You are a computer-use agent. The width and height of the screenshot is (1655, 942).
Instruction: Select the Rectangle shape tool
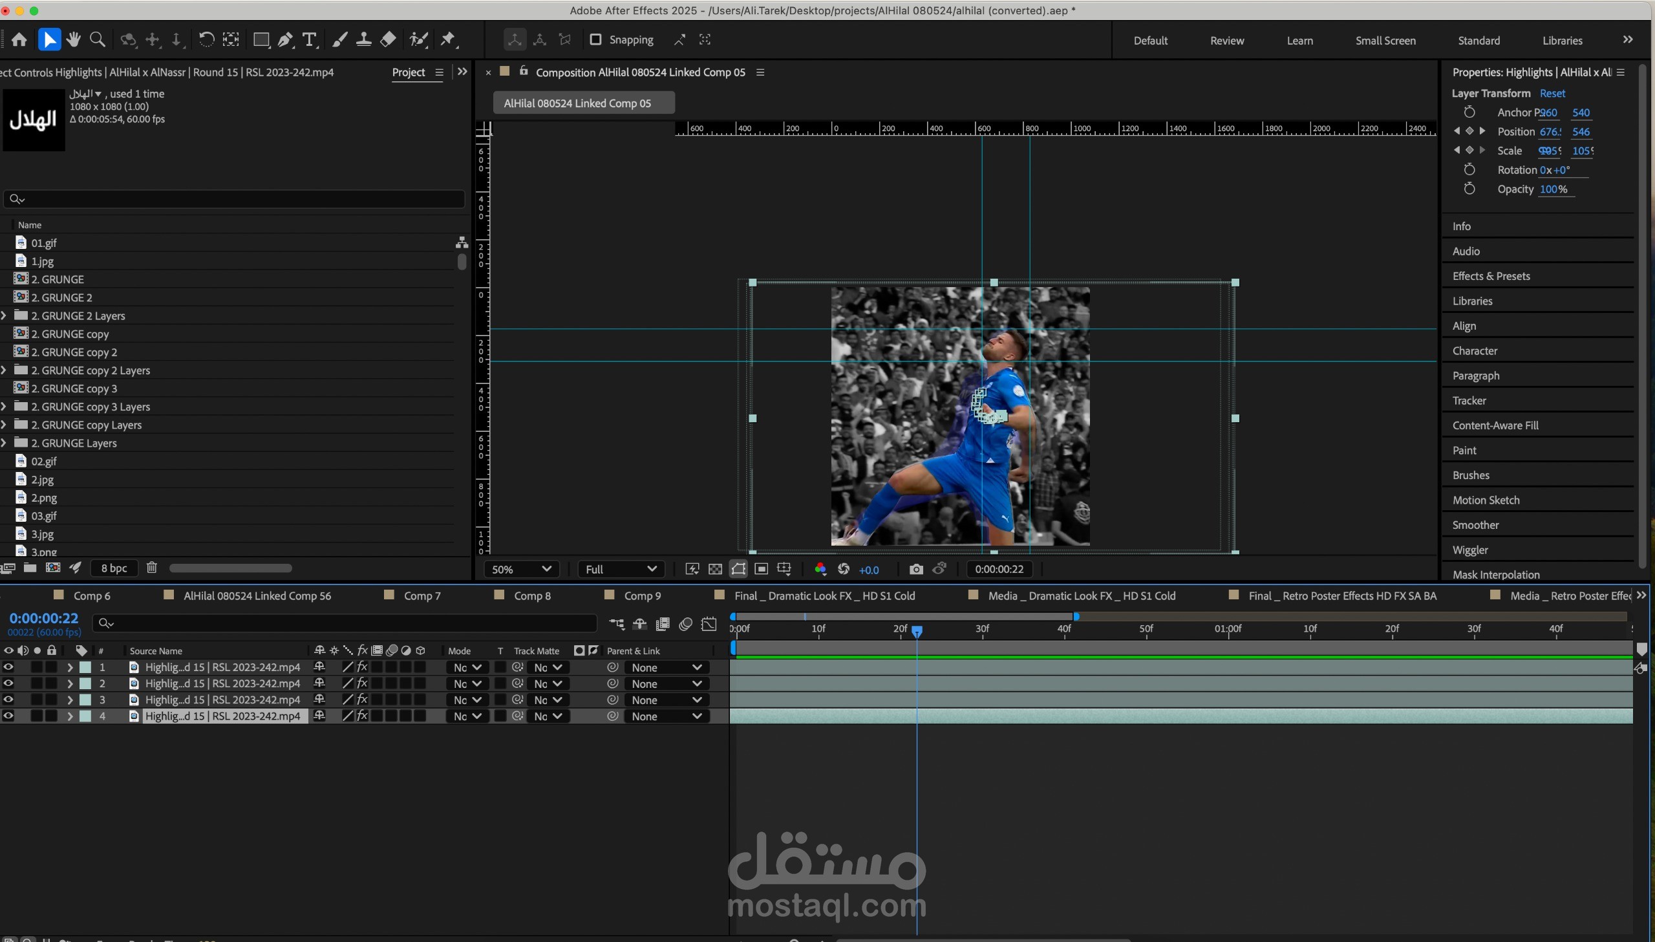261,40
